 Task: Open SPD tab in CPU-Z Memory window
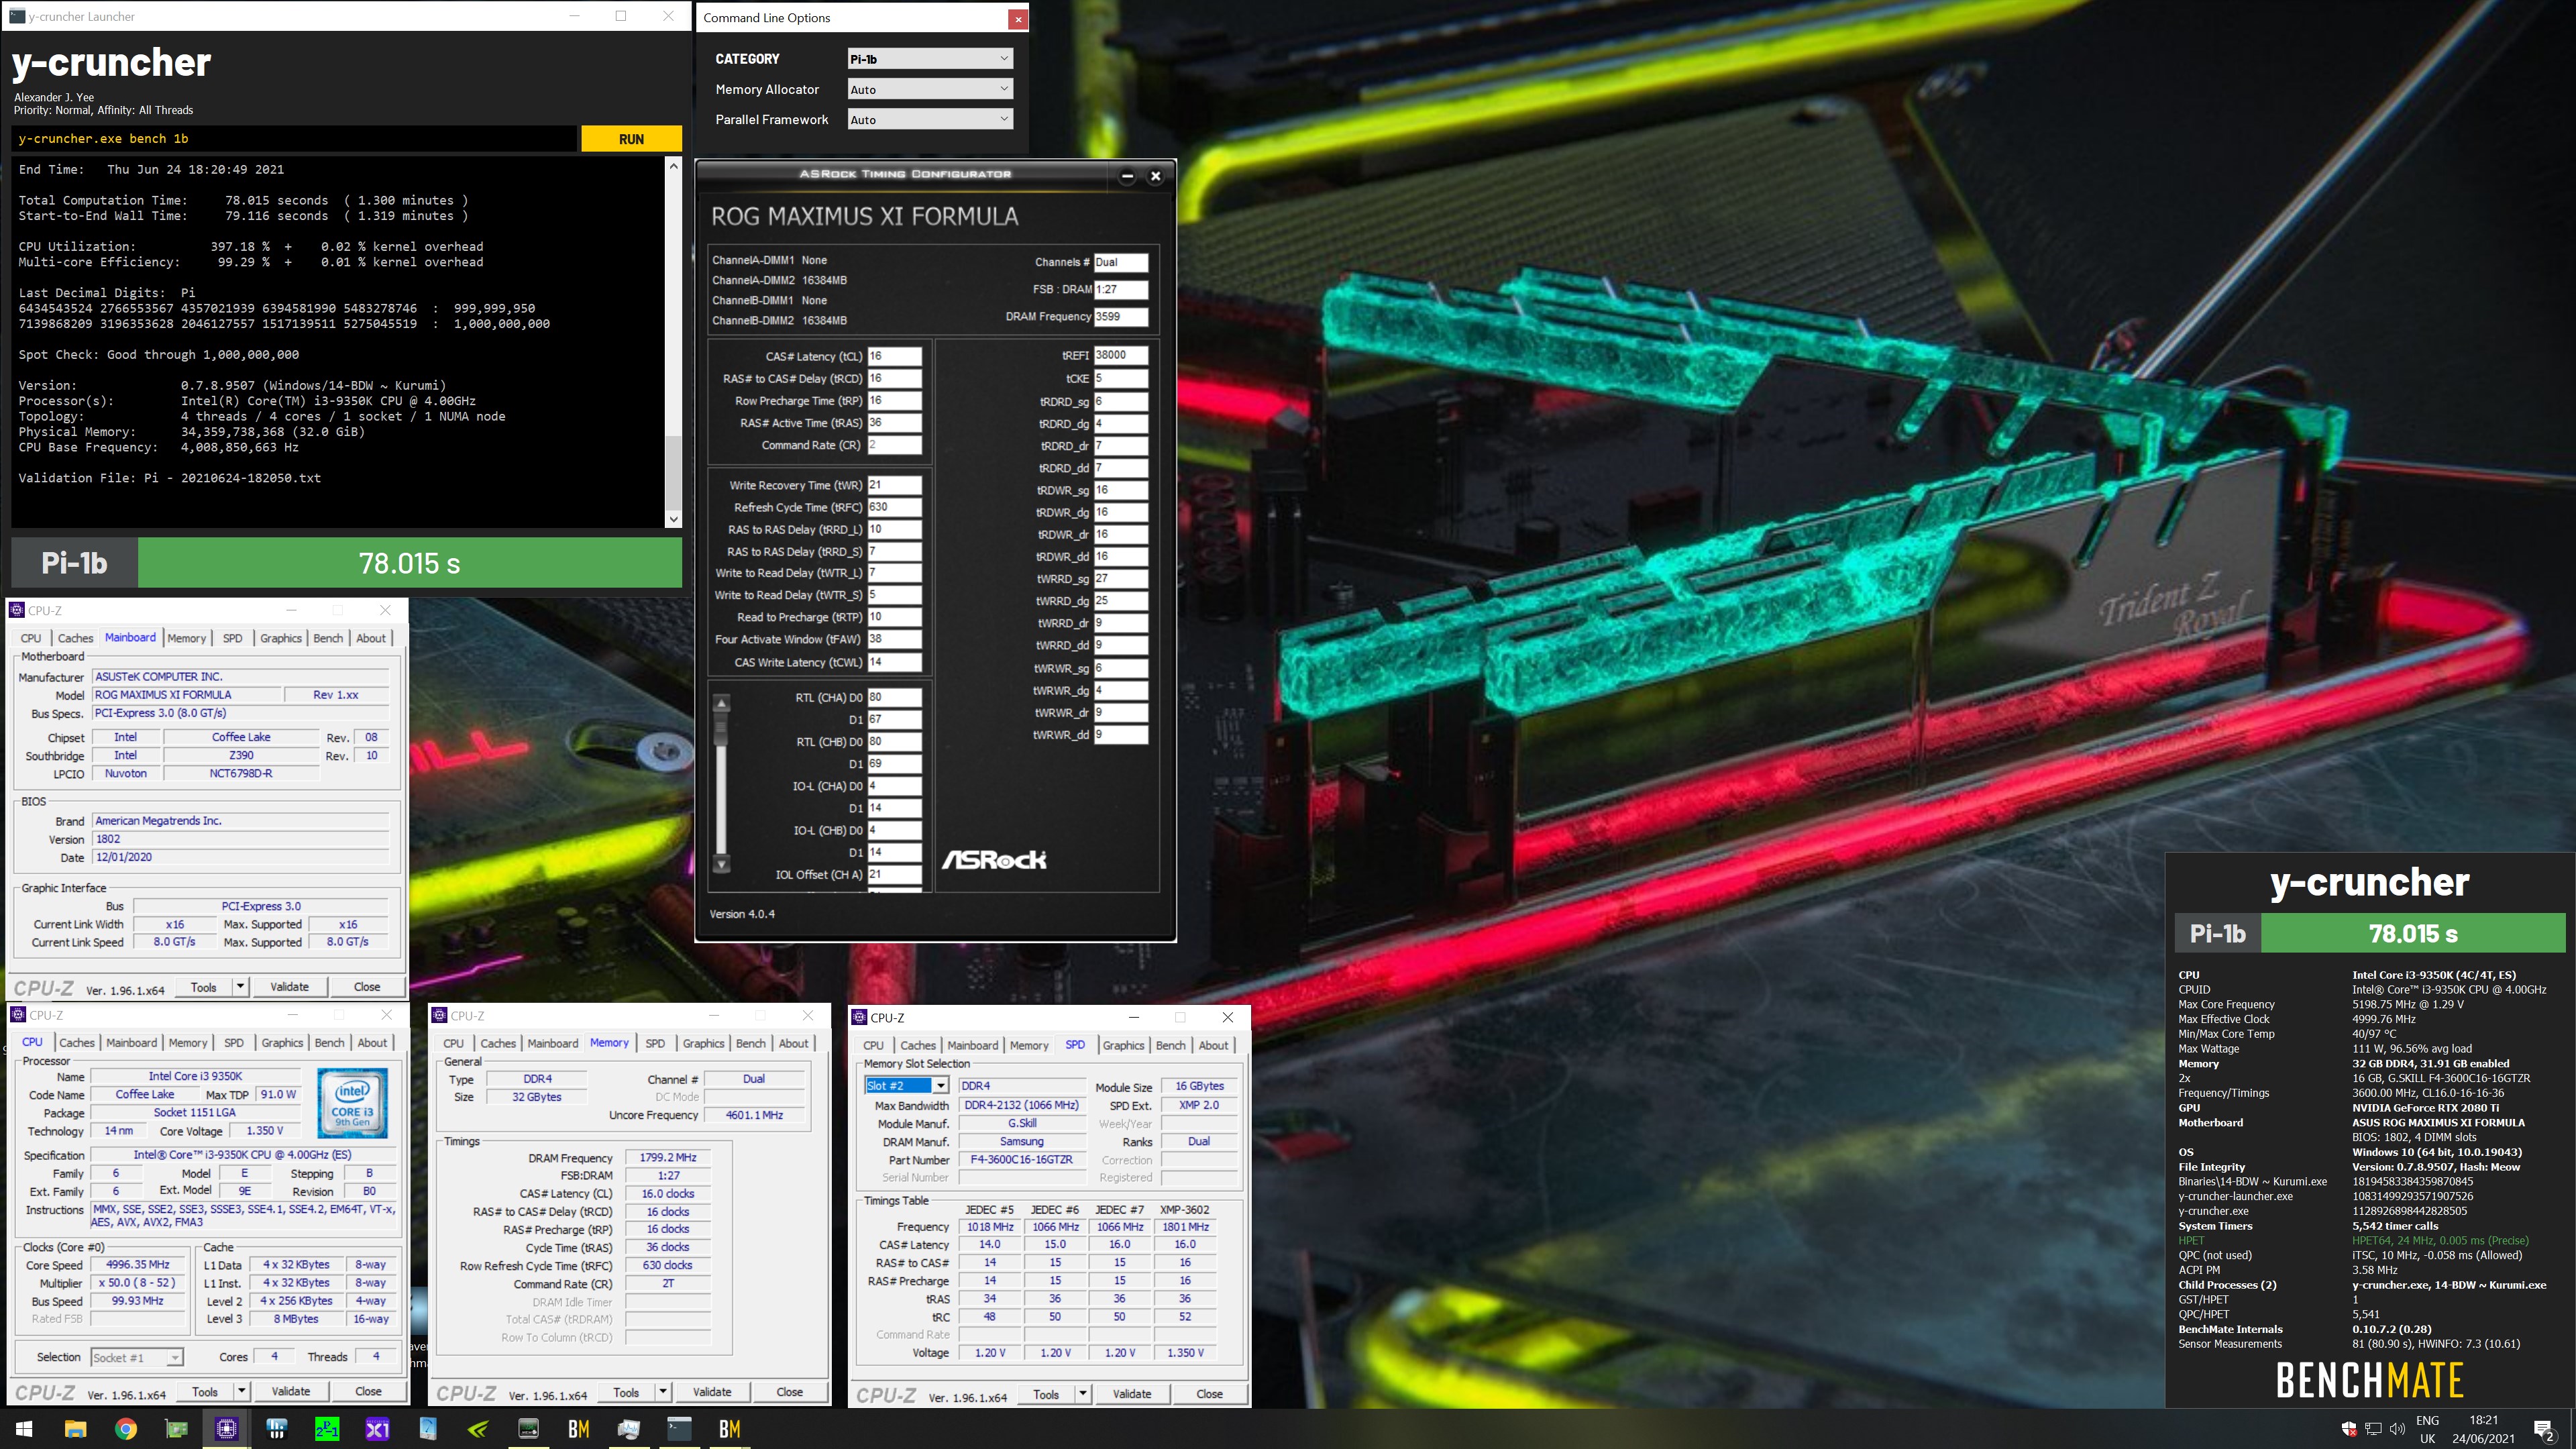655,1043
